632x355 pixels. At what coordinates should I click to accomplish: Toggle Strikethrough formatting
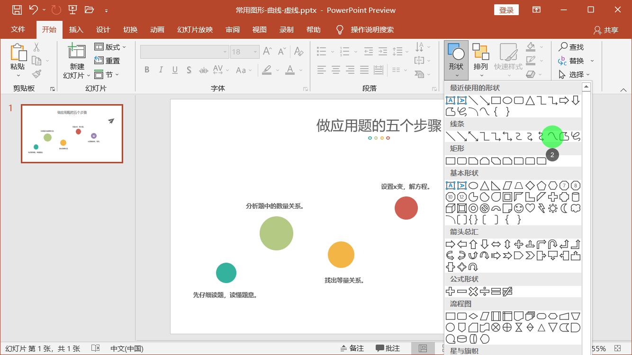203,70
